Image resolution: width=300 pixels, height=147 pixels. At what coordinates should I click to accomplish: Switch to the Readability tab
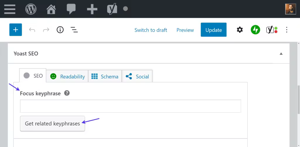coord(67,76)
